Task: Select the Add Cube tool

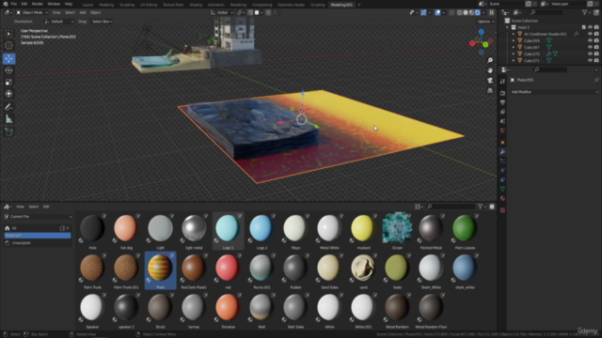Action: [x=8, y=132]
